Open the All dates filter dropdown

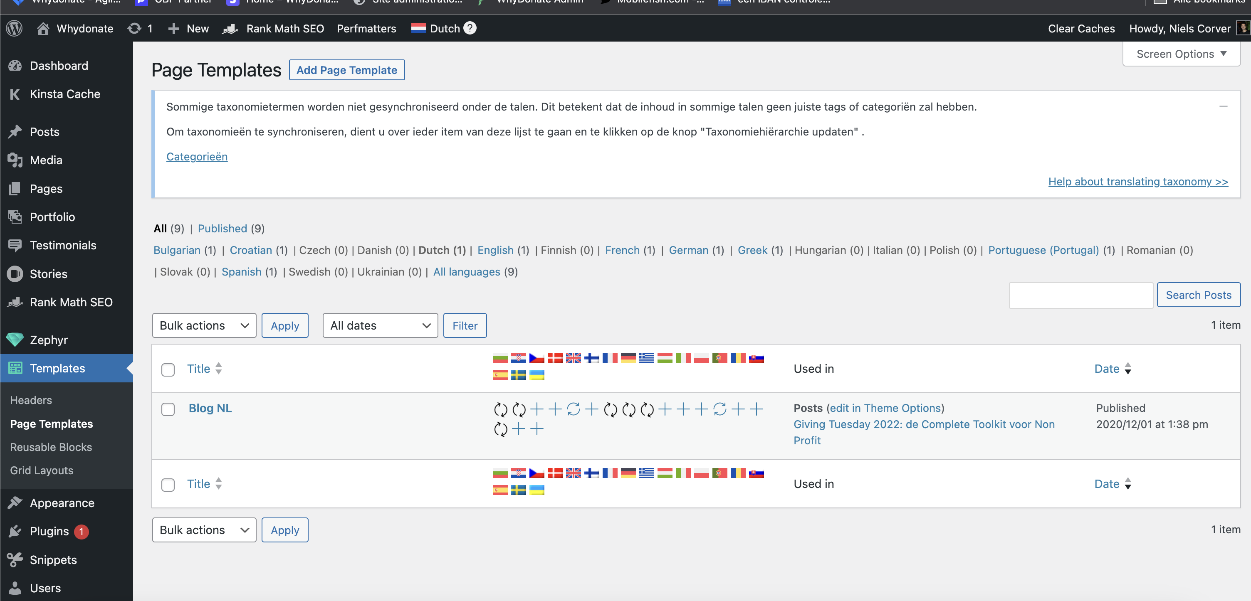coord(380,325)
